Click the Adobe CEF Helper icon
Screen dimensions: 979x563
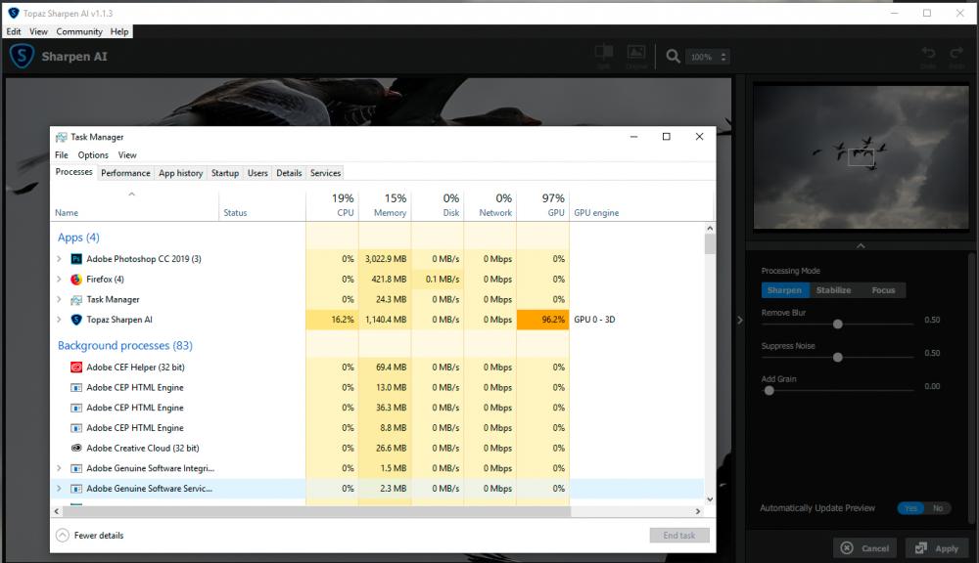pyautogui.click(x=76, y=368)
